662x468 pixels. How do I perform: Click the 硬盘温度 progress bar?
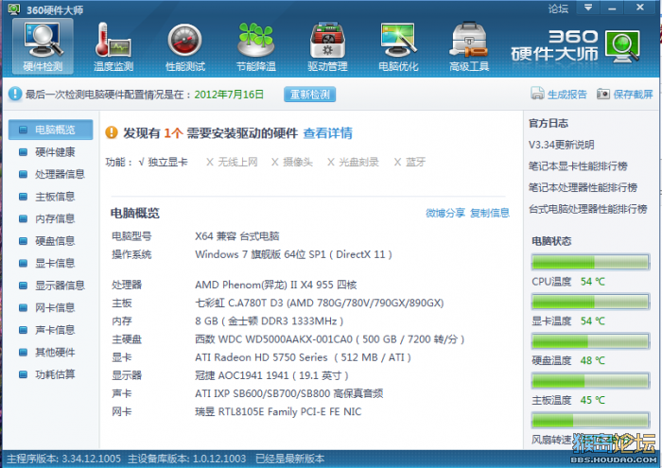[x=590, y=341]
